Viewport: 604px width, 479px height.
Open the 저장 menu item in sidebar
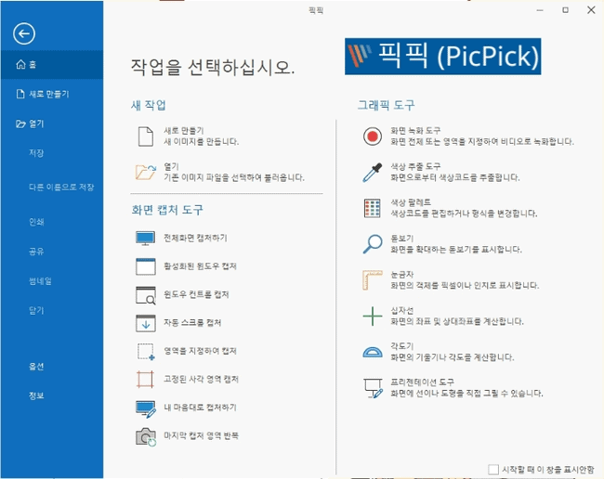pos(36,153)
